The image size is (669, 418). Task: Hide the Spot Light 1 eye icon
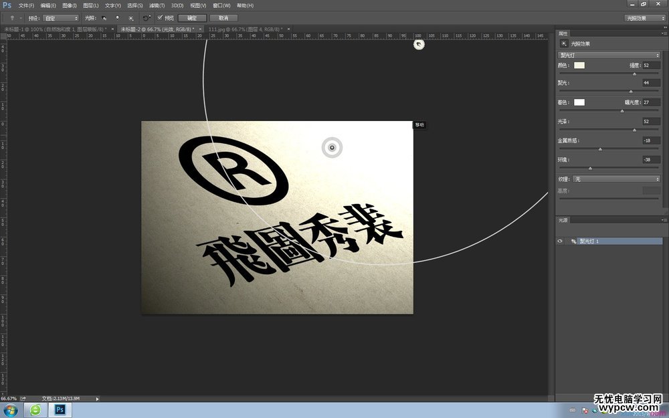click(x=560, y=241)
